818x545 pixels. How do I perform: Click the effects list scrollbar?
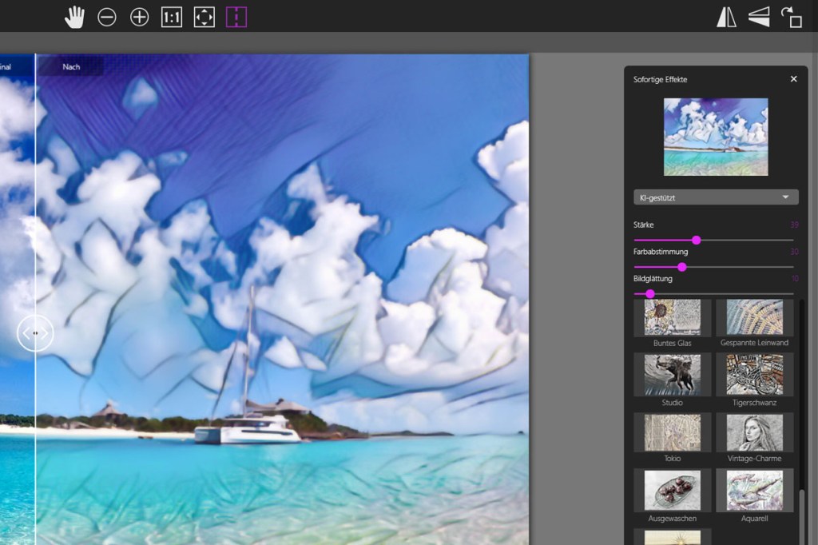[x=802, y=517]
